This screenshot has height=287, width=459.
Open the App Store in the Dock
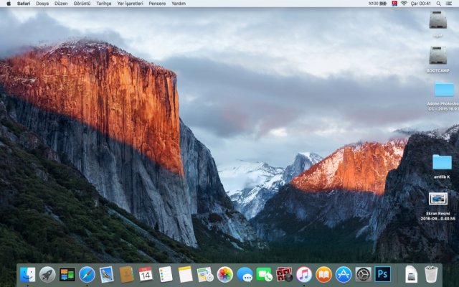click(x=344, y=275)
